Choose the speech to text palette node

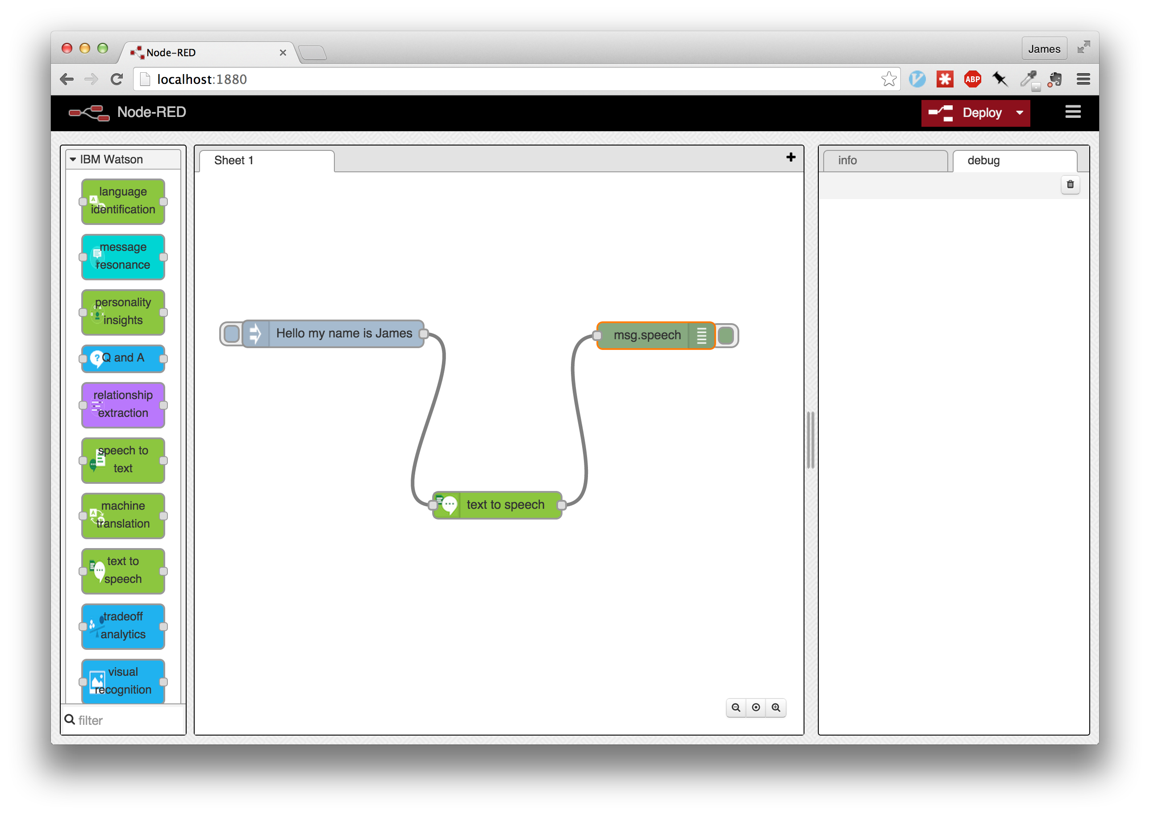(x=123, y=460)
